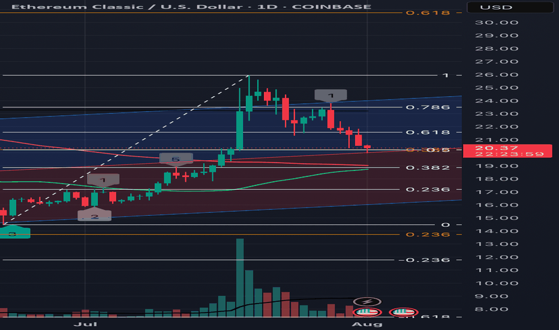Click the orange 0.236 Fibonacci label
The height and width of the screenshot is (330, 559).
pyautogui.click(x=428, y=235)
